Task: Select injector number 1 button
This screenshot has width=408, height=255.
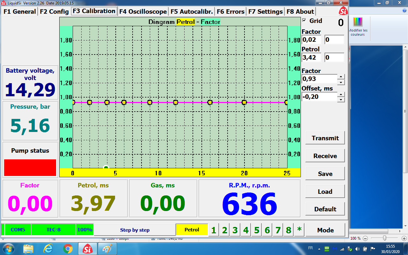Action: click(x=214, y=230)
